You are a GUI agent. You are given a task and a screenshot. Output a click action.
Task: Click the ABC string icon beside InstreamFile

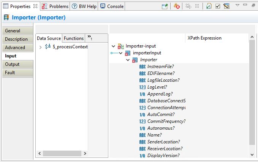(x=142, y=67)
